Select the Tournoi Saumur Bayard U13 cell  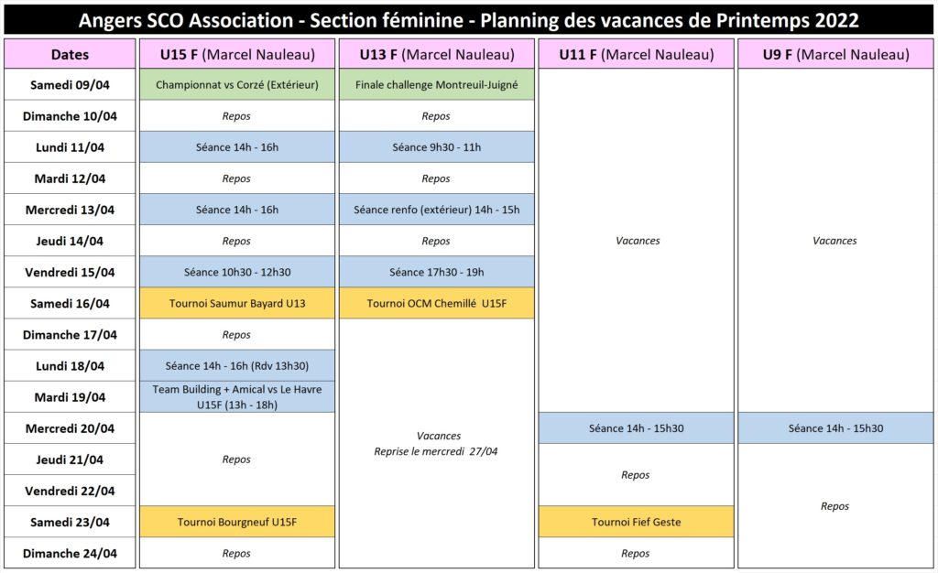pos(237,303)
